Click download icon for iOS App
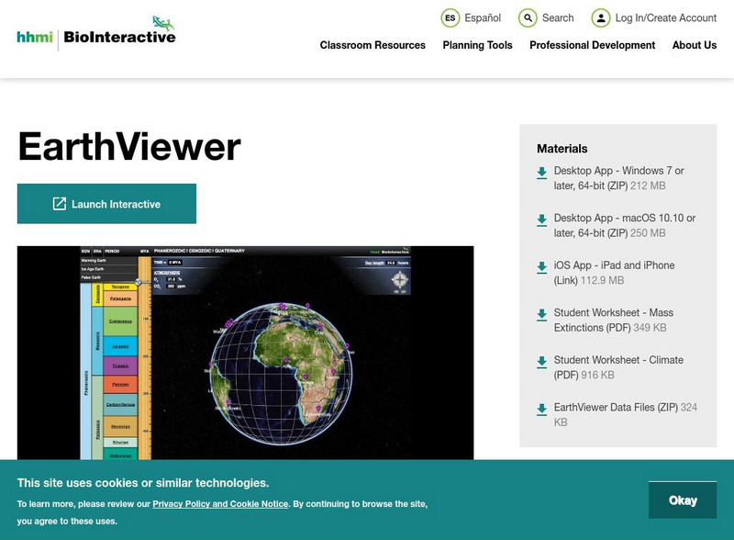734x540 pixels. tap(542, 267)
